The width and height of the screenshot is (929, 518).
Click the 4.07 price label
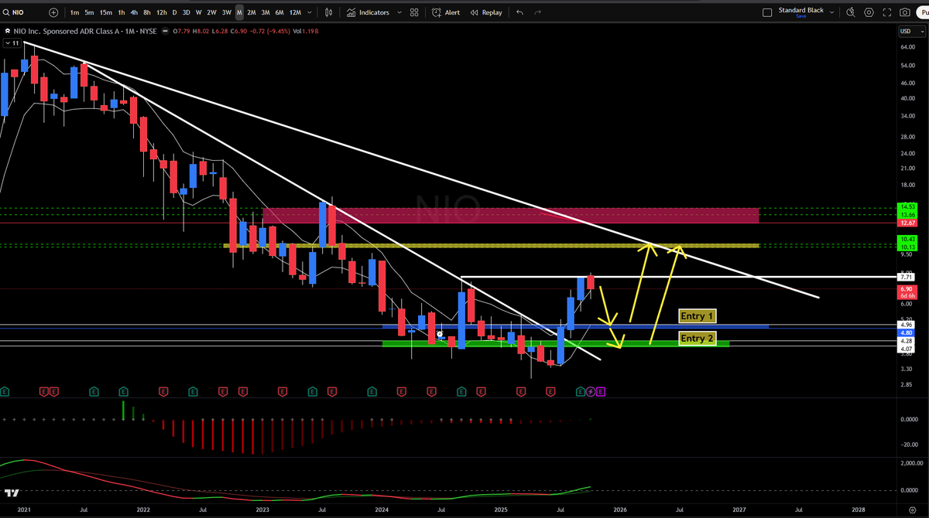click(905, 349)
